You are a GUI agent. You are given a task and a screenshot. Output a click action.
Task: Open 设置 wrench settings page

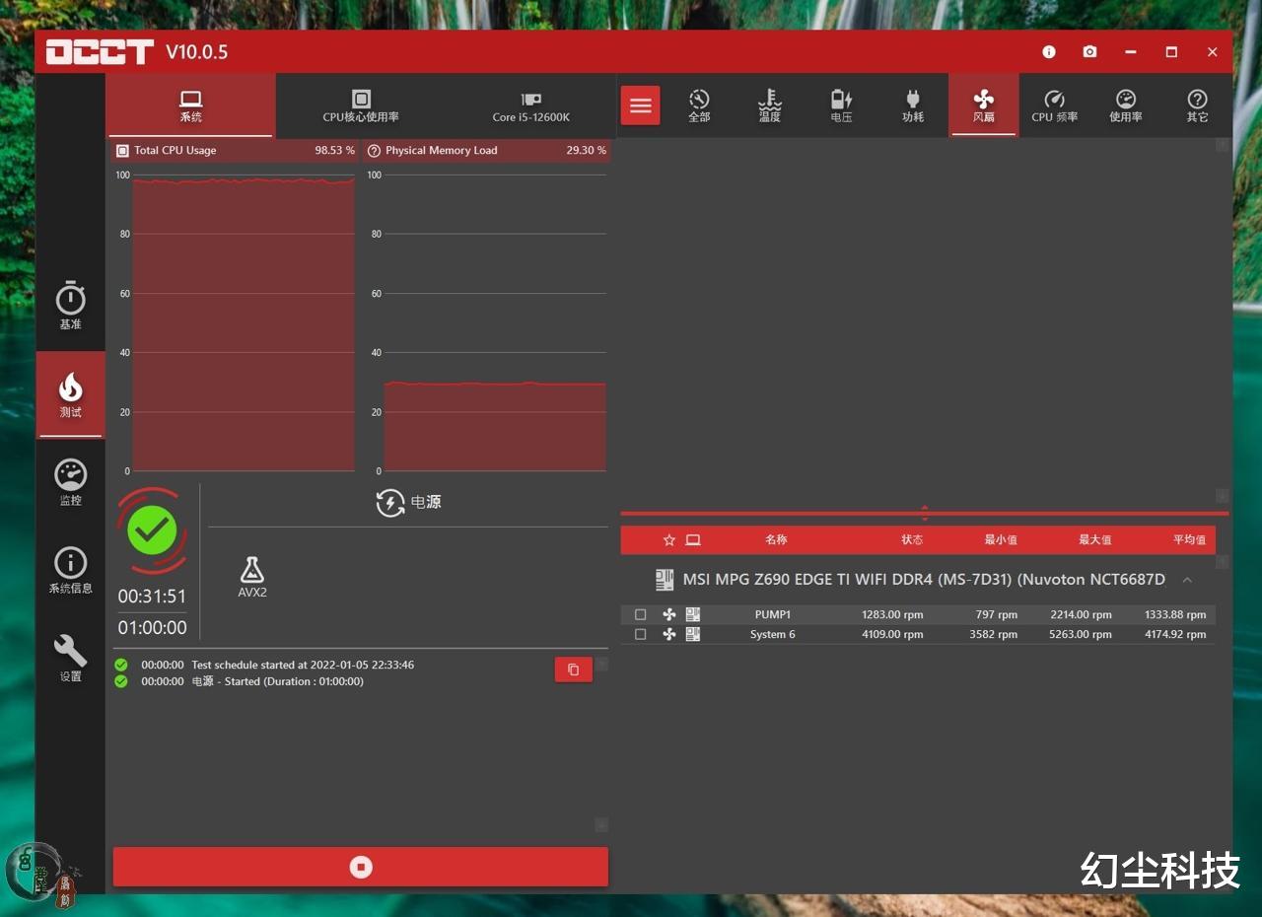[x=70, y=659]
